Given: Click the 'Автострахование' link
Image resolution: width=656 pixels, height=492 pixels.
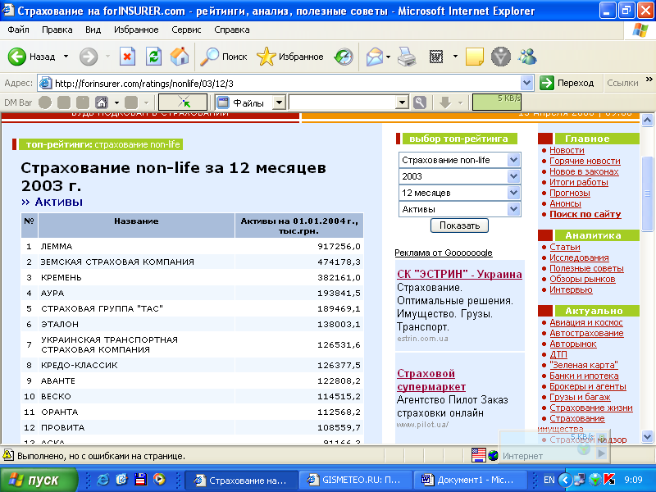Looking at the screenshot, I should coord(586,333).
